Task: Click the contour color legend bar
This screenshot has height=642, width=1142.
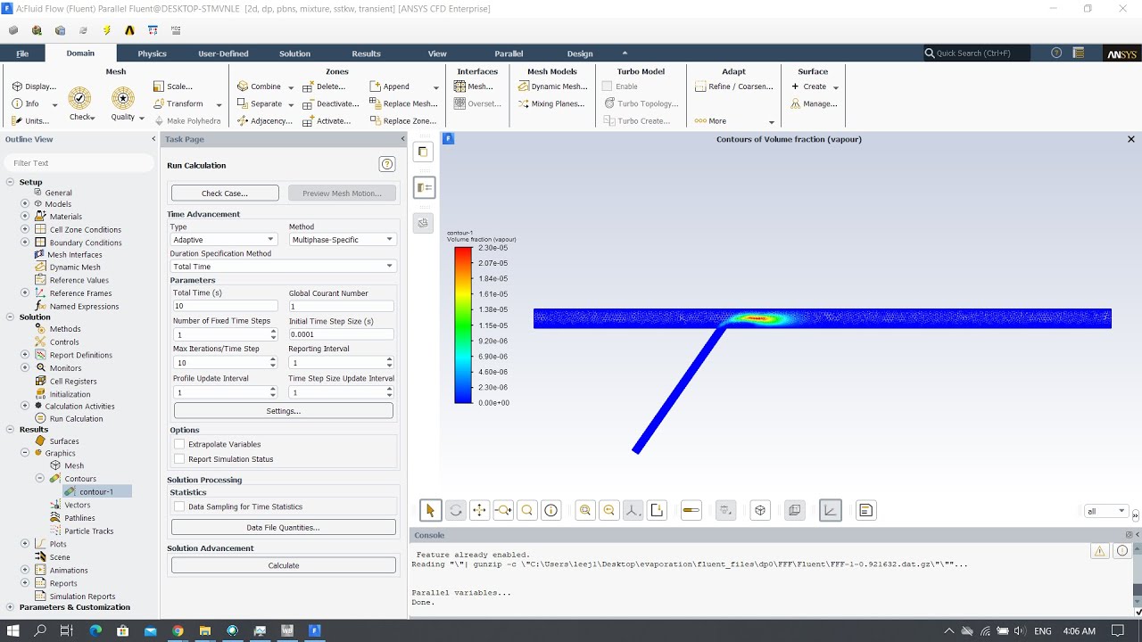Action: tap(463, 325)
